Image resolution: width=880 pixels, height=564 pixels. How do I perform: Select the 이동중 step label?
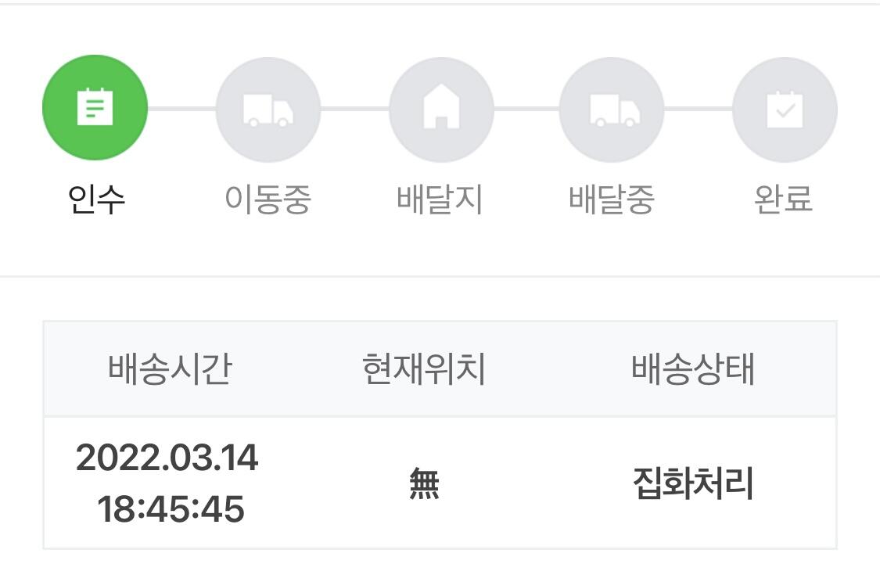pyautogui.click(x=268, y=199)
